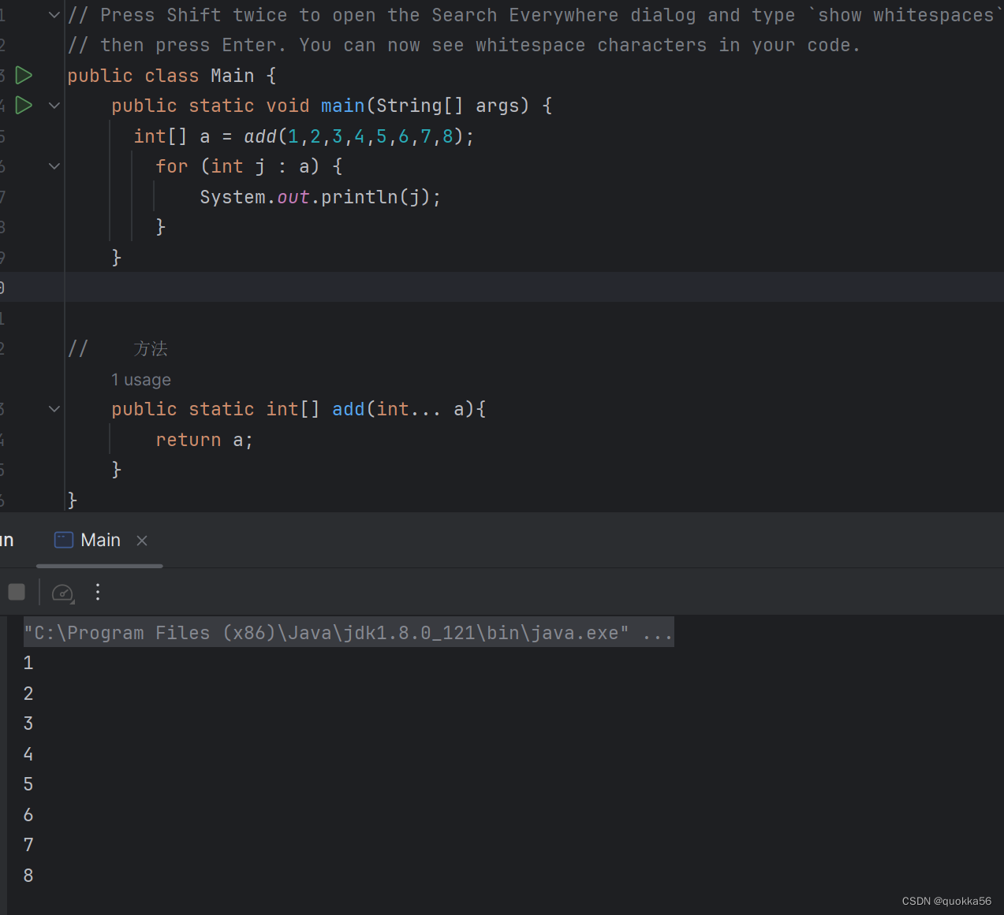The width and height of the screenshot is (1004, 915).
Task: Stop the running Main process
Action: pos(17,592)
